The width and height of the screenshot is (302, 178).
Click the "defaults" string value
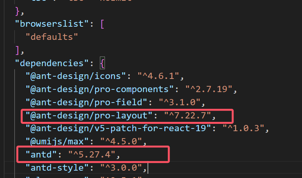[x=52, y=37]
